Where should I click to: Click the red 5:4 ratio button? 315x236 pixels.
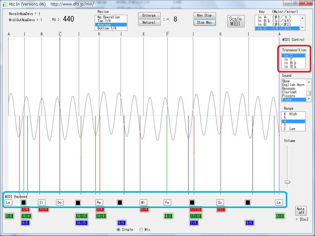click(x=144, y=209)
